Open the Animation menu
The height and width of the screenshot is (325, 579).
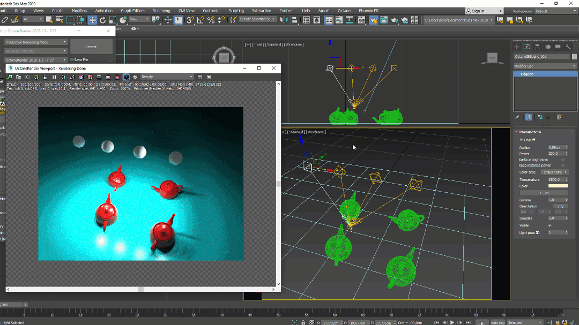coord(104,11)
